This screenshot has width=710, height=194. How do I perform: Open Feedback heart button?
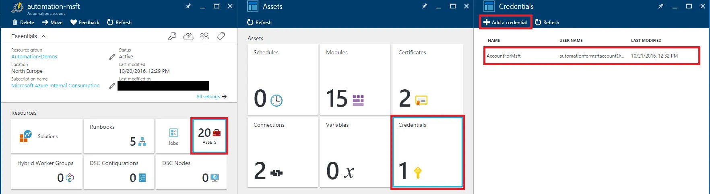coord(85,23)
